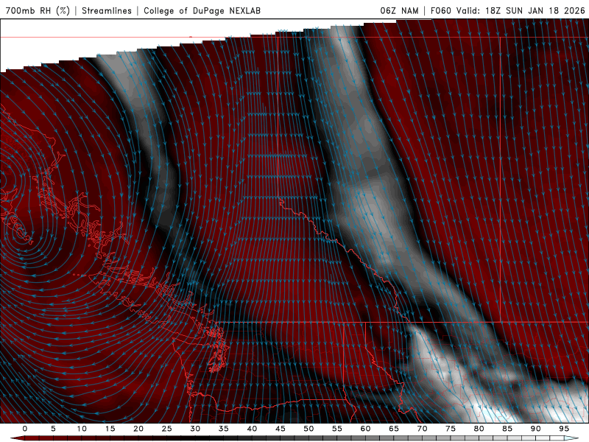Image resolution: width=589 pixels, height=442 pixels.
Task: Select the 'F060' forecast hour text
Action: [440, 10]
